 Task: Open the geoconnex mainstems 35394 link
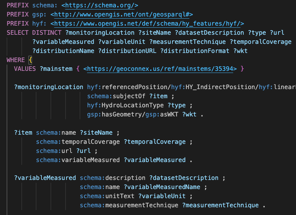[x=160, y=69]
